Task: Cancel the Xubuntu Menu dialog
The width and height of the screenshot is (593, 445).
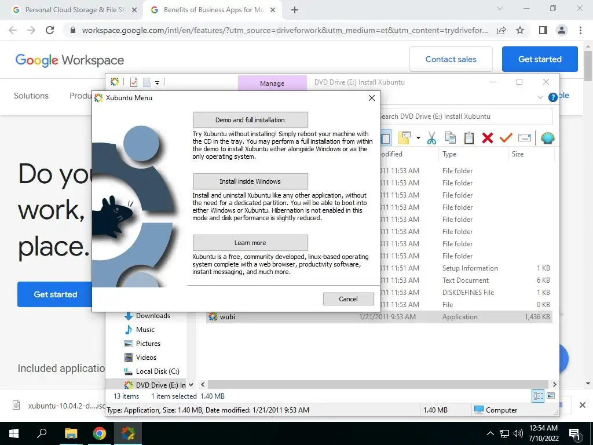Action: pyautogui.click(x=348, y=299)
